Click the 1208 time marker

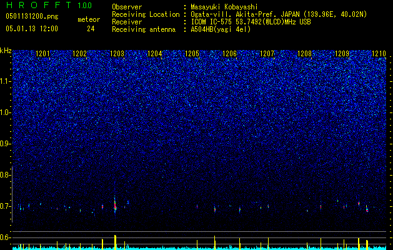304,54
